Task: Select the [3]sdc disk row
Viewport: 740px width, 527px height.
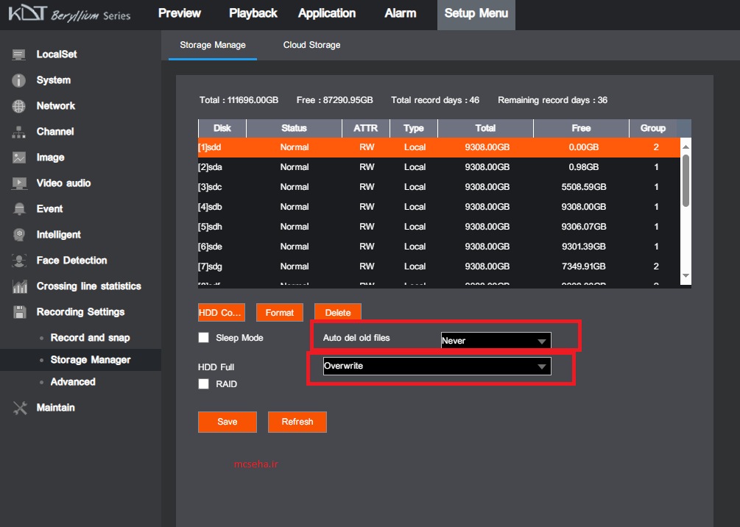Action: point(439,187)
